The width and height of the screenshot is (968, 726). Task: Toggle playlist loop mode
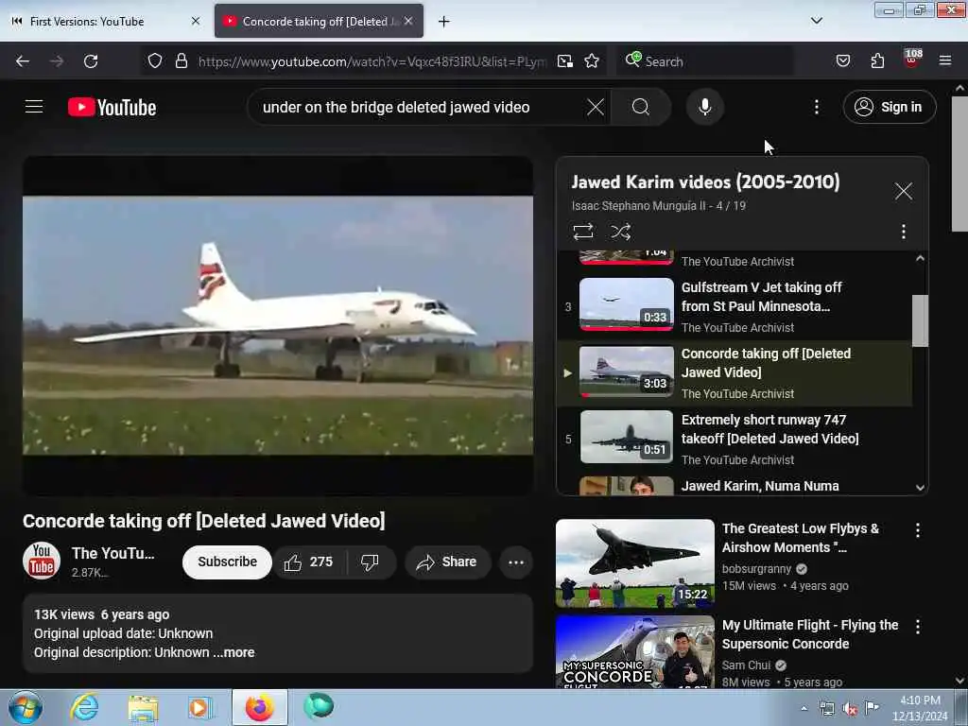coord(582,232)
